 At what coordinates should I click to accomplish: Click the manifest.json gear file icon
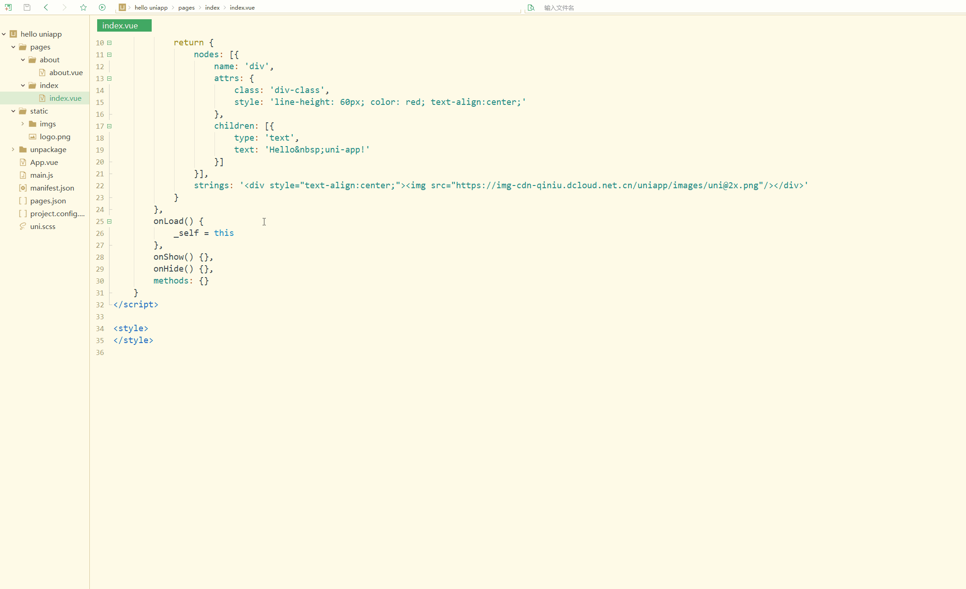pyautogui.click(x=23, y=188)
